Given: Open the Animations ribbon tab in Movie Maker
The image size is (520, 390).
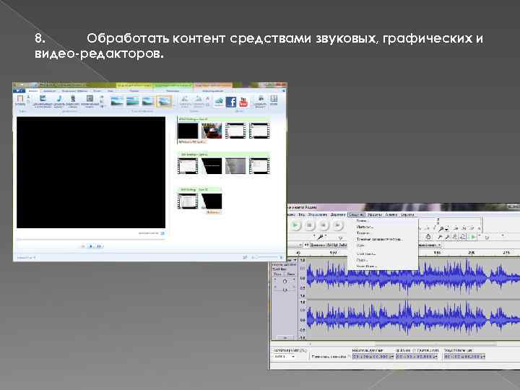Looking at the screenshot, I should pyautogui.click(x=50, y=90).
